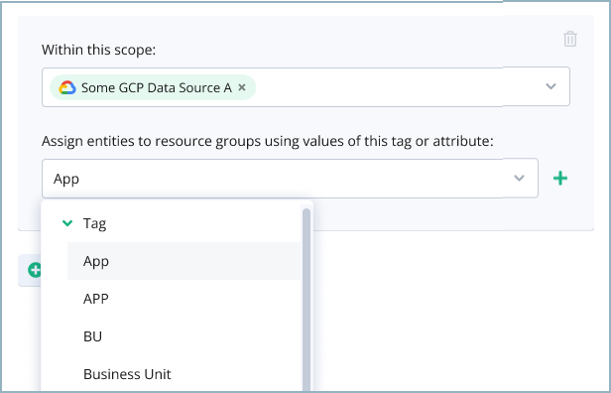Image resolution: width=611 pixels, height=393 pixels.
Task: Click the tag or attribute combo box
Action: [290, 179]
